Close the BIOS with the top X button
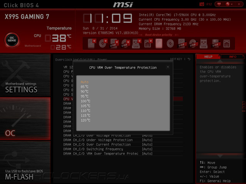Screen dimensions: 246x184 (239, 4)
